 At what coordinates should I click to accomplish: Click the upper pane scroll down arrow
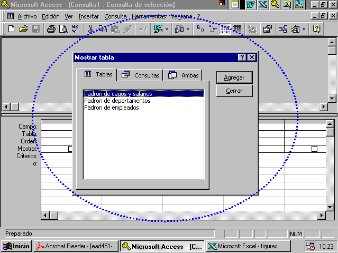coord(332,99)
